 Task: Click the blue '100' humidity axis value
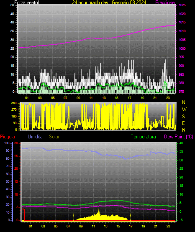pos(7,143)
